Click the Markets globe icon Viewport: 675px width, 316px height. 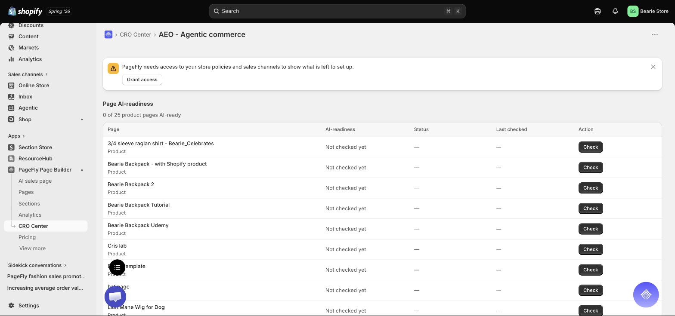pos(12,48)
